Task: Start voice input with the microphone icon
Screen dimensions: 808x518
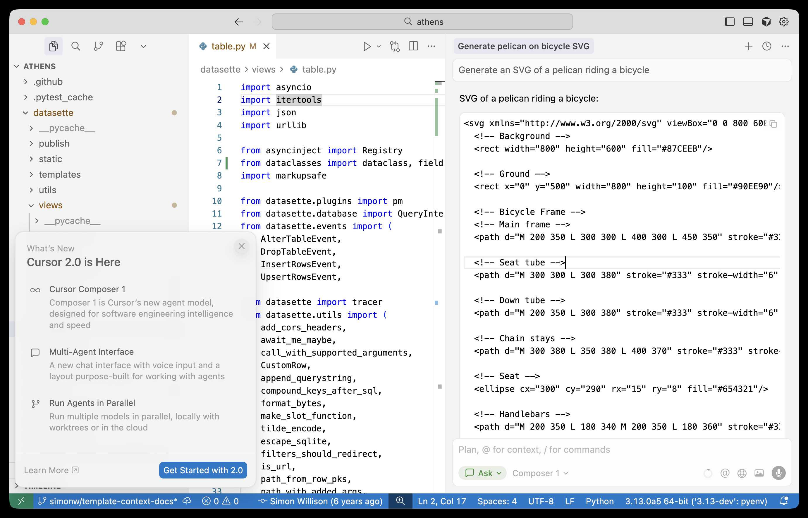Action: (779, 473)
